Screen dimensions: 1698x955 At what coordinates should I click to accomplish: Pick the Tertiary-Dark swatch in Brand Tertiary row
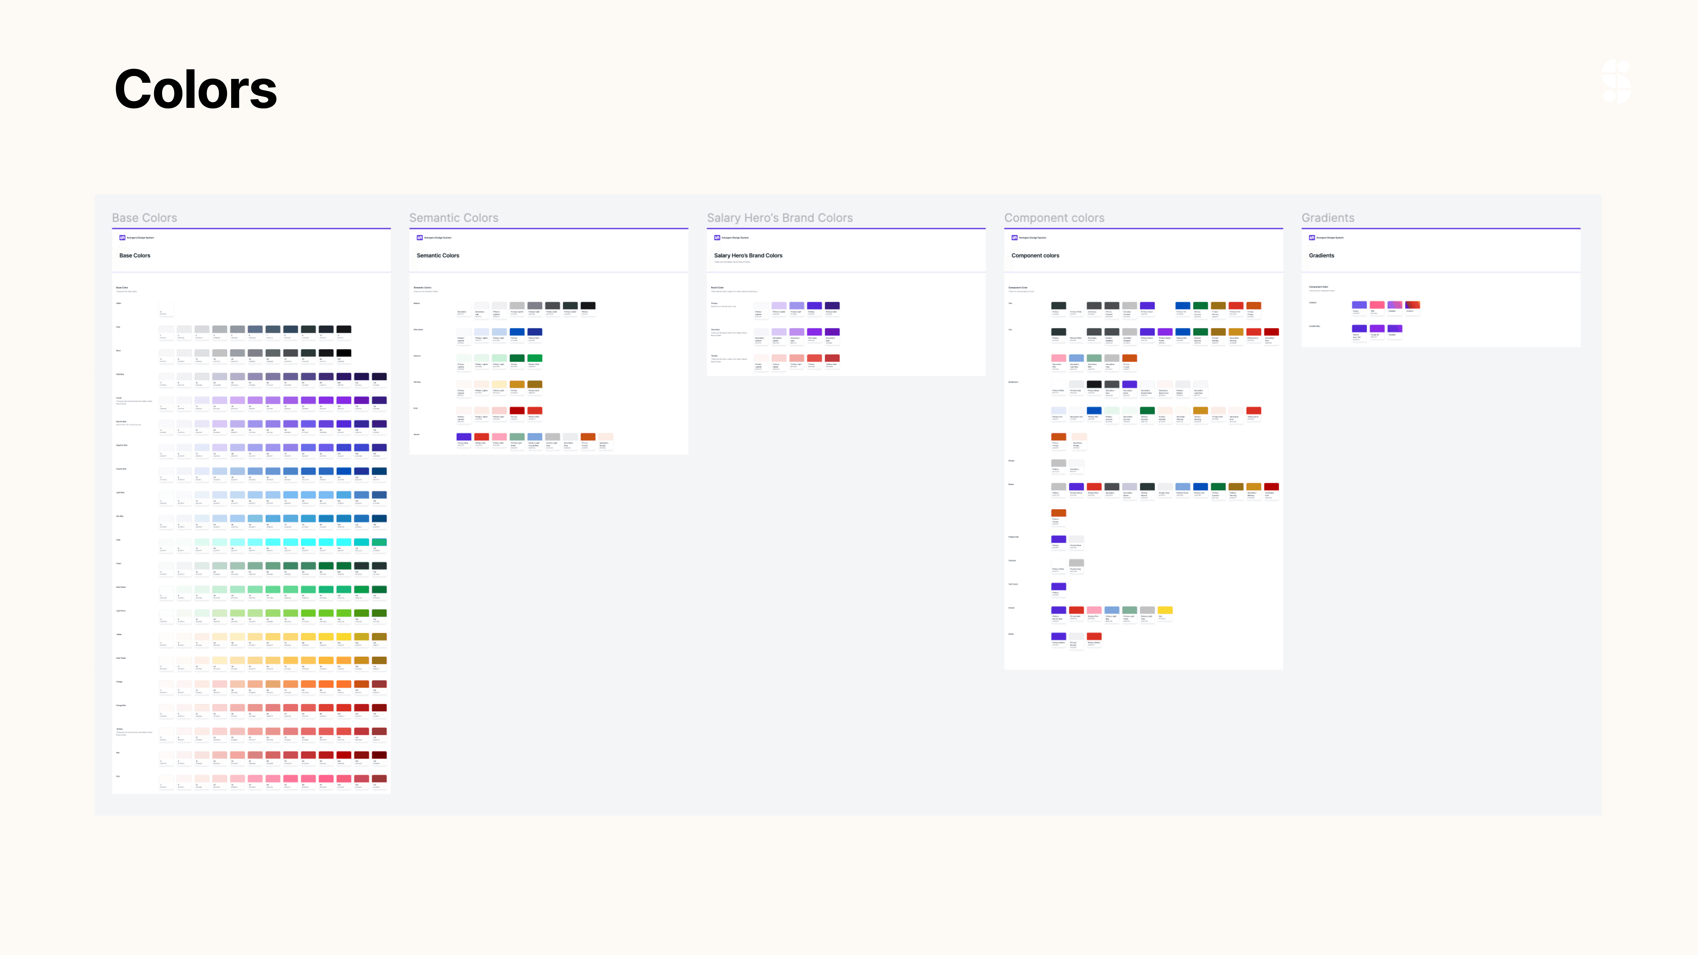coord(832,358)
